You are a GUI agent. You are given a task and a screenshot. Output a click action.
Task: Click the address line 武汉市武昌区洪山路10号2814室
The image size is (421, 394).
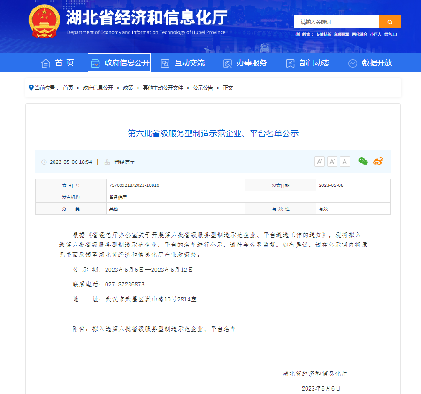coord(151,299)
